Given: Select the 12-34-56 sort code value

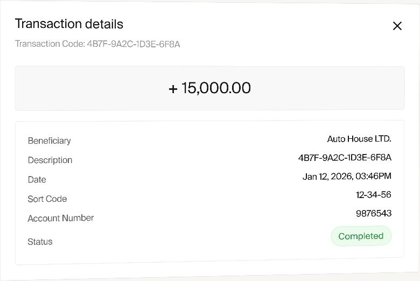Looking at the screenshot, I should 373,194.
